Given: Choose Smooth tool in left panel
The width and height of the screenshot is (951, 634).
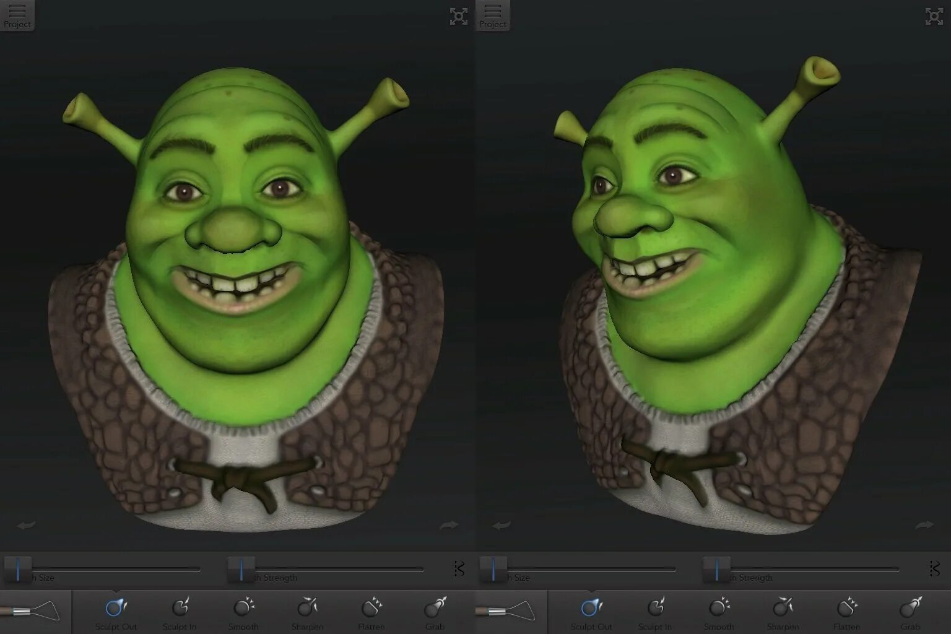Looking at the screenshot, I should (244, 612).
